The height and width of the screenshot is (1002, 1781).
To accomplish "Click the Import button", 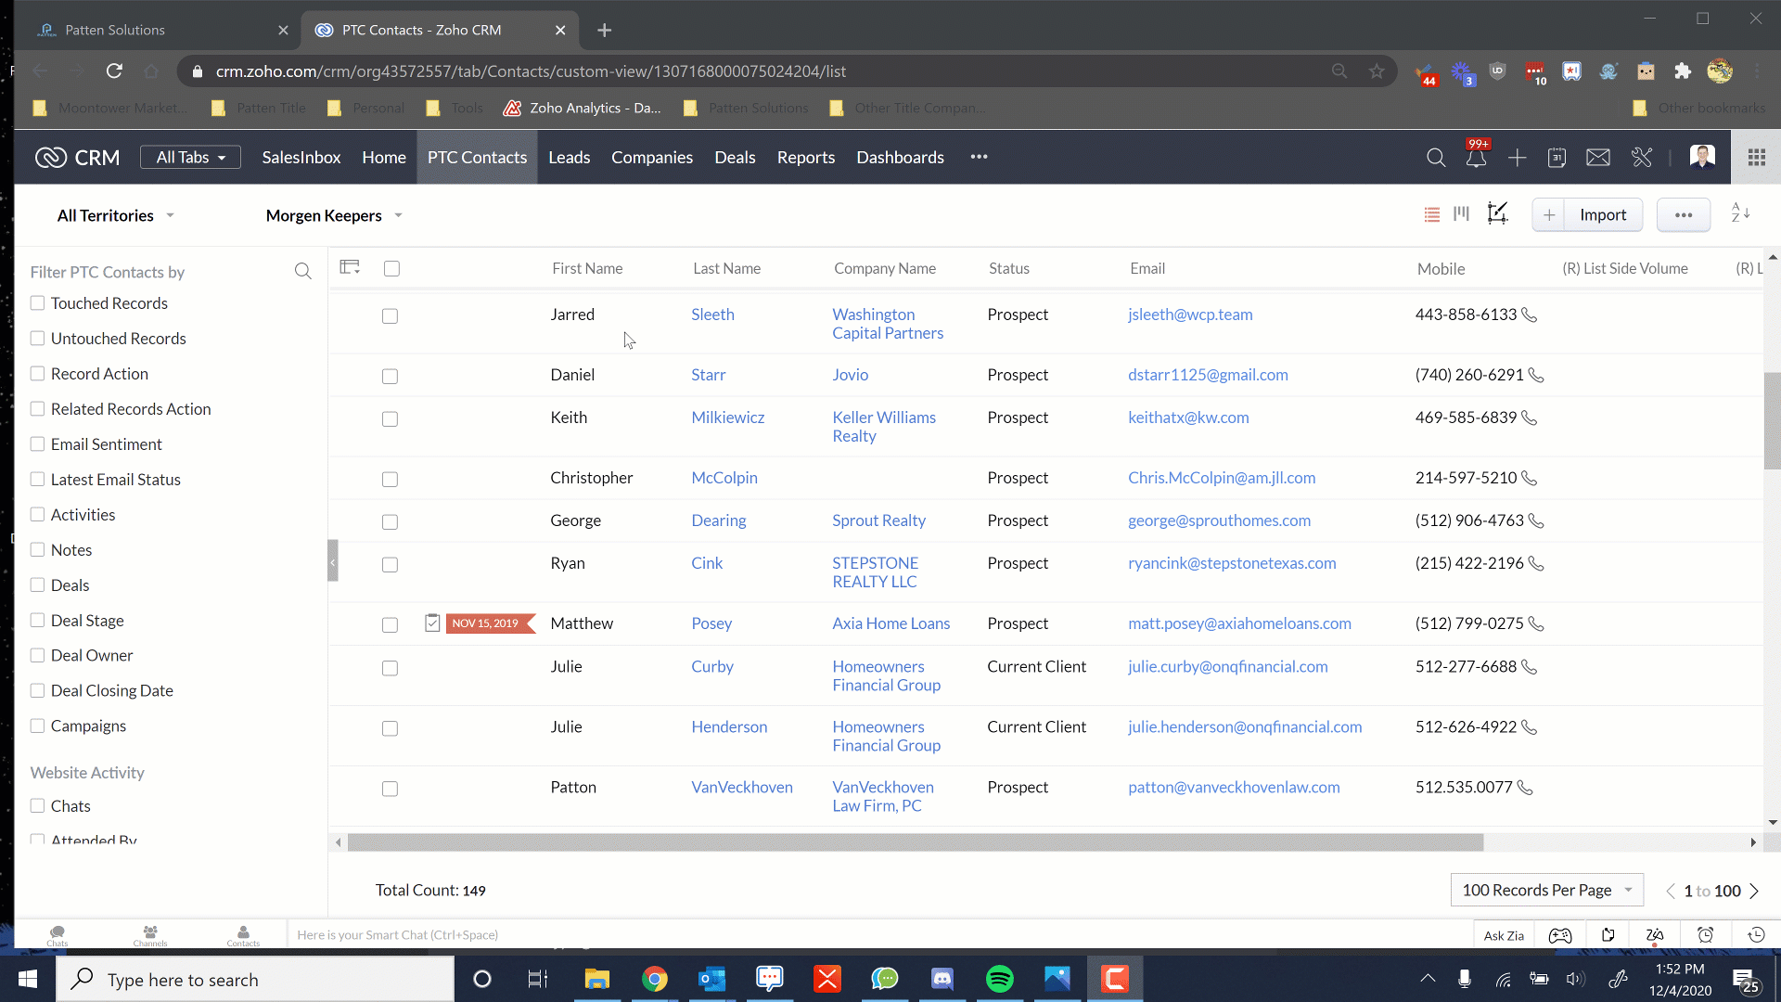I will click(1602, 214).
